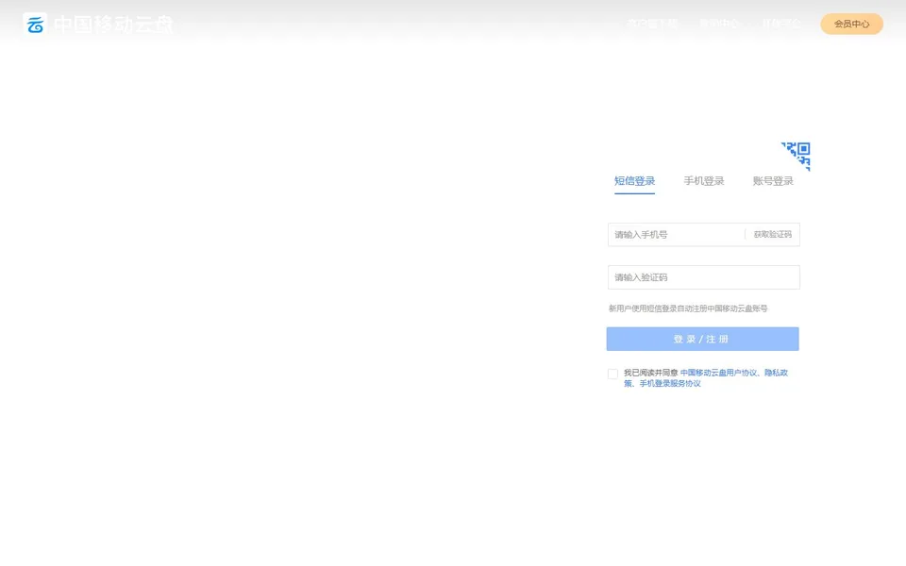Screen dimensions: 906x566
Task: Open the 会员中心 member center button
Action: pyautogui.click(x=851, y=24)
